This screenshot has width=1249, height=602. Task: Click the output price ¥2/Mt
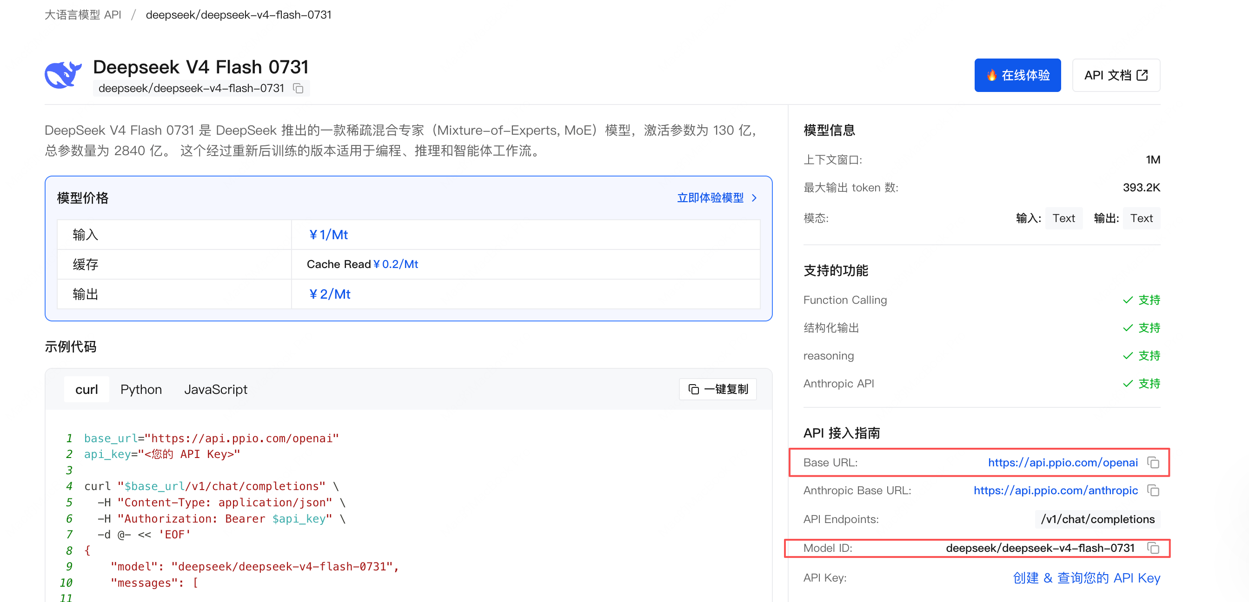coord(329,294)
